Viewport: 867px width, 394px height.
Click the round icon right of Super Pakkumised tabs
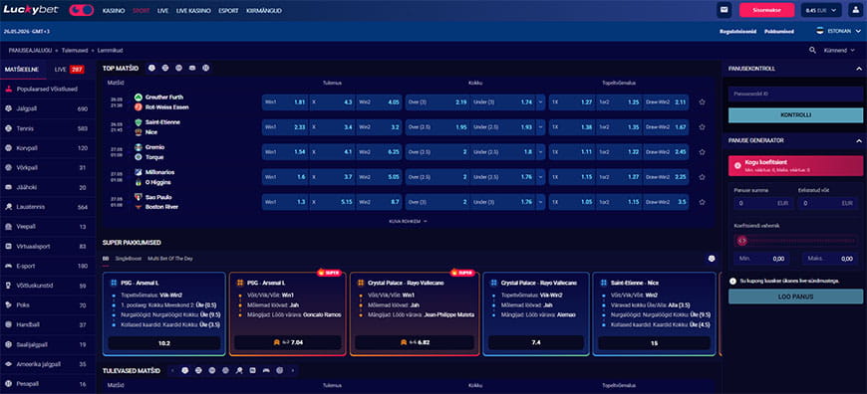712,259
